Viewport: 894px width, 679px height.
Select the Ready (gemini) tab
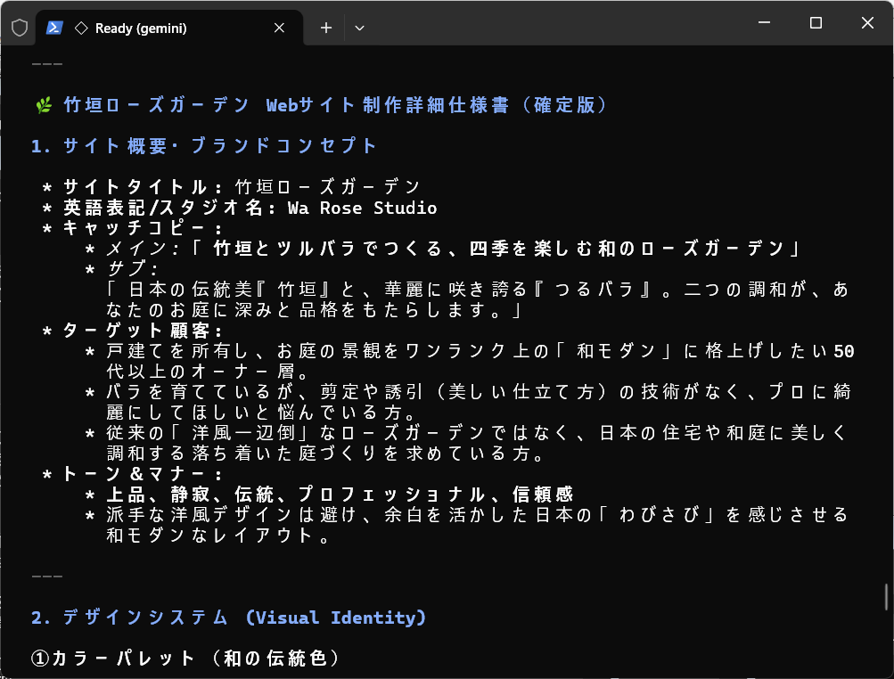click(169, 28)
